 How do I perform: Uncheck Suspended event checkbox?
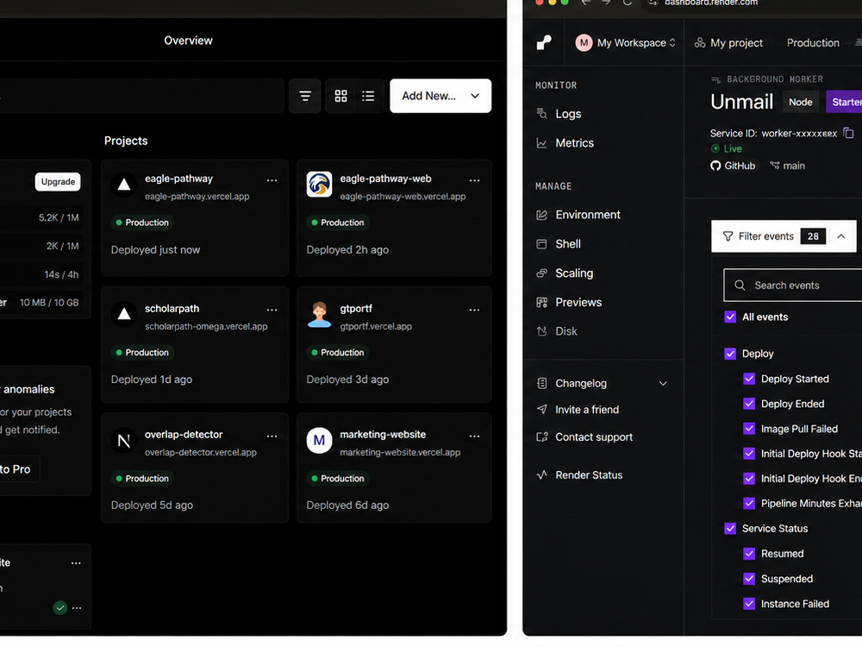click(749, 579)
